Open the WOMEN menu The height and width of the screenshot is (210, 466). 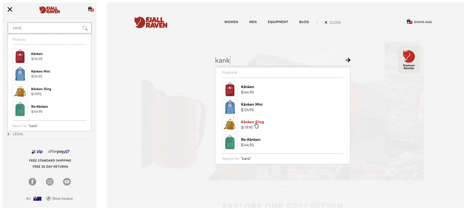[x=231, y=22]
